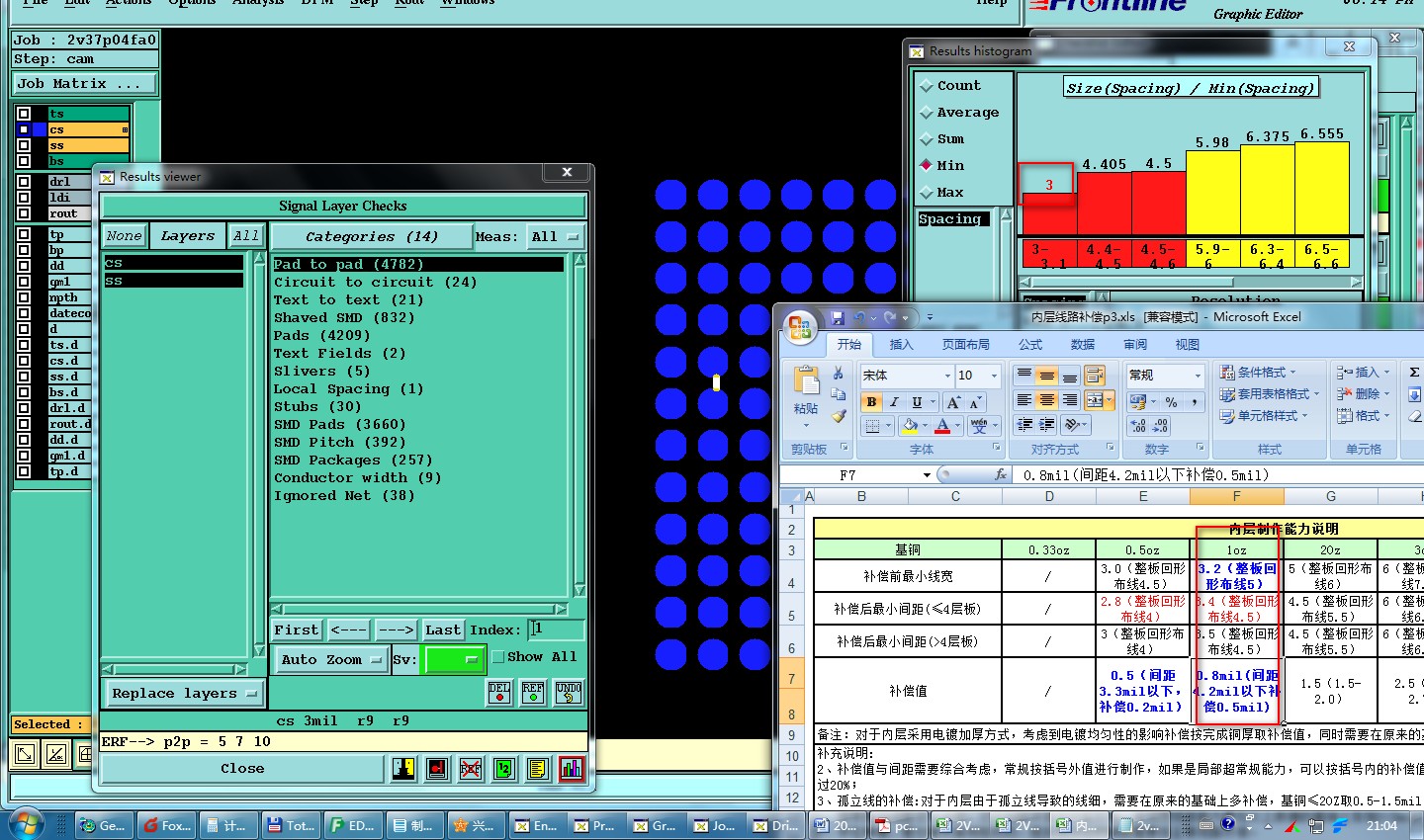Click Excel Copy icon
Screen dimensions: 1424x840
(839, 394)
